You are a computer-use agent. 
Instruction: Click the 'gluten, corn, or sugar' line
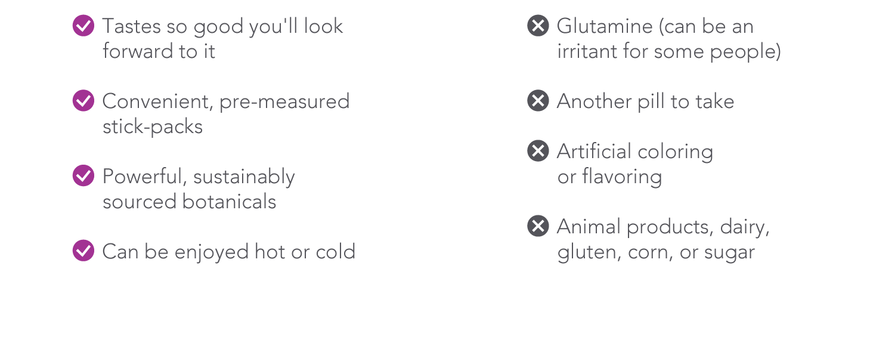[x=656, y=252]
